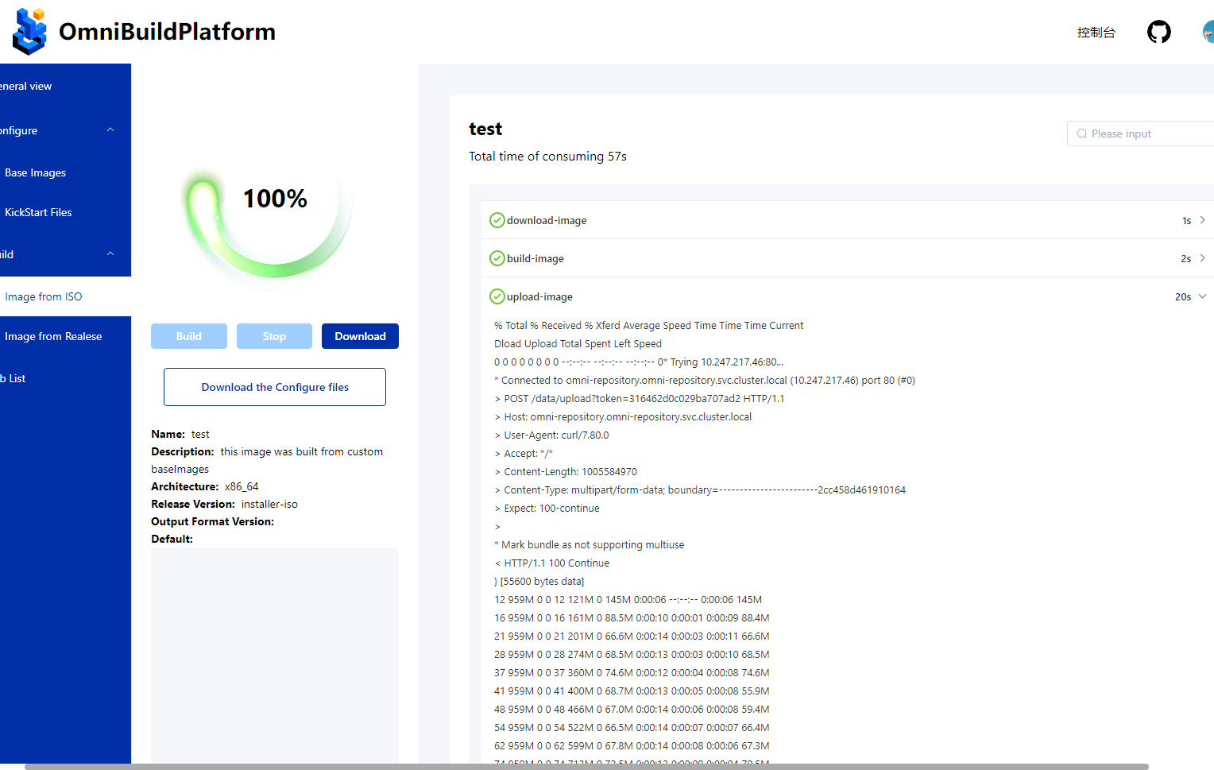The image size is (1214, 770).
Task: Click the empty Default content box
Action: coord(275,656)
